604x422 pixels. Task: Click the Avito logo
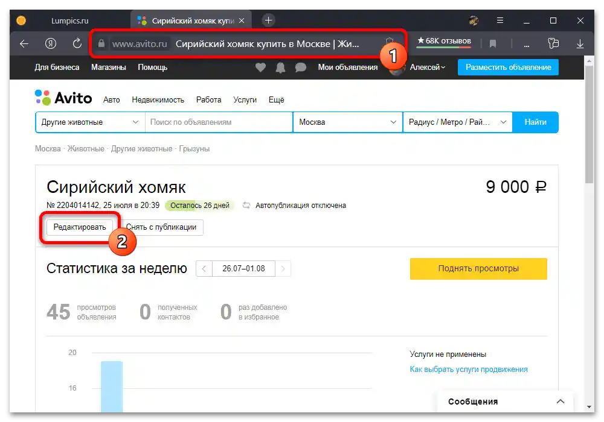(x=63, y=98)
